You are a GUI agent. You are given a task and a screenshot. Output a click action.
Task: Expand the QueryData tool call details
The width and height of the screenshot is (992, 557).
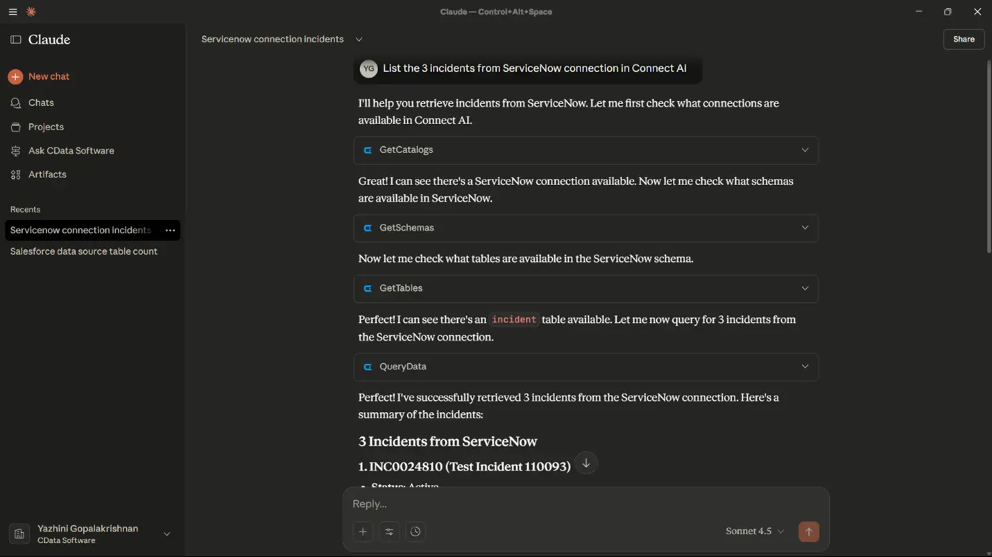point(805,366)
